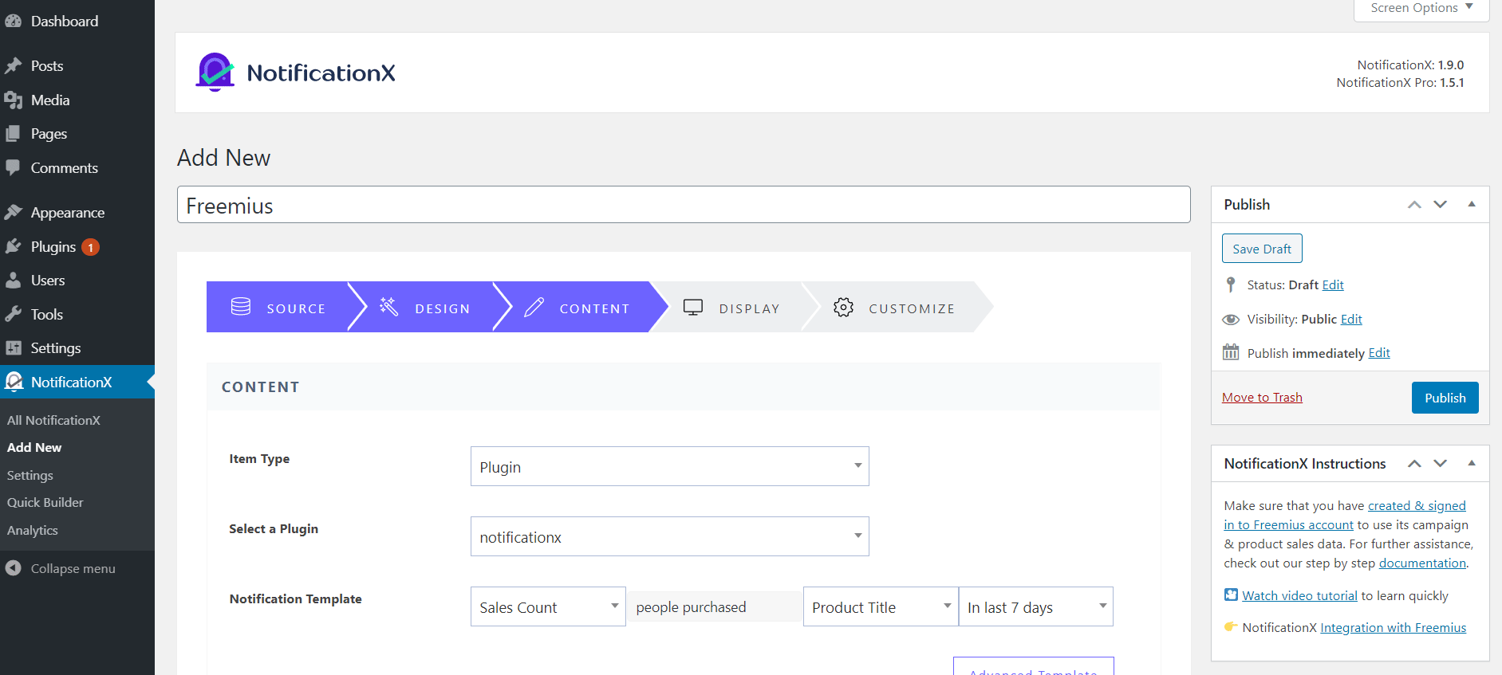Click the Users person icon
This screenshot has width=1502, height=675.
coord(14,281)
